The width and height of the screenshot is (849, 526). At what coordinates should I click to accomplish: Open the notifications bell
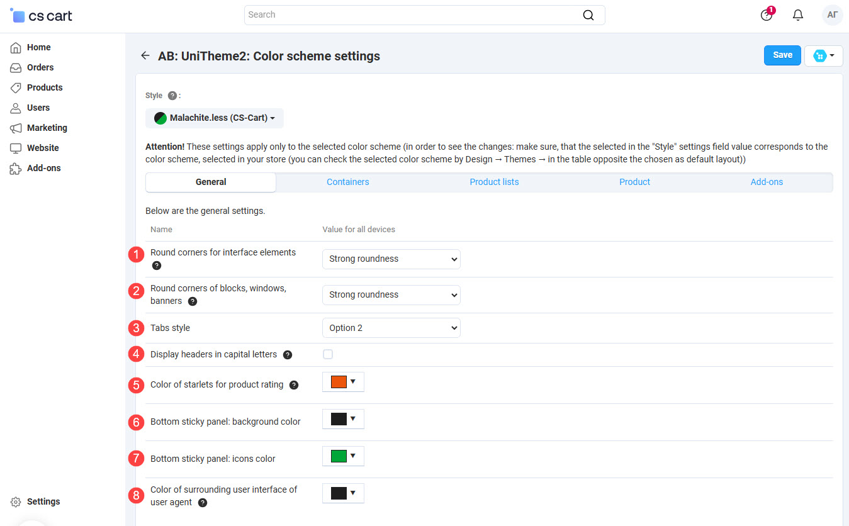pos(798,15)
